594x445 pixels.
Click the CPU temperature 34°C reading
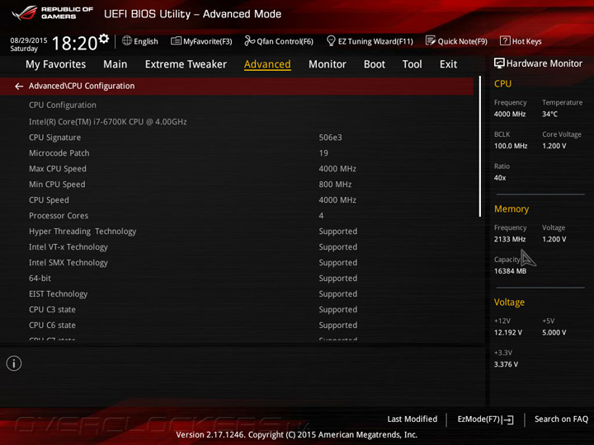click(549, 114)
